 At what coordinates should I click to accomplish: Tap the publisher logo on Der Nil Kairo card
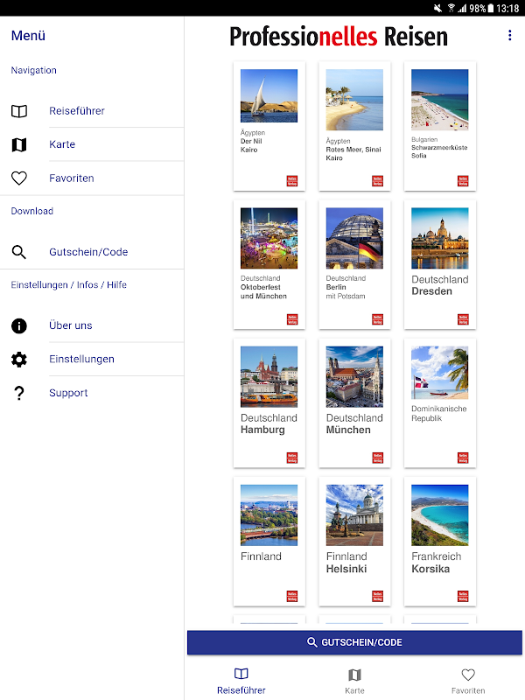(292, 181)
